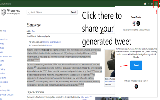Viewport: 160px width, 100px height.
Task: Click the X logo in Tweet Creator popup
Action: tap(138, 23)
